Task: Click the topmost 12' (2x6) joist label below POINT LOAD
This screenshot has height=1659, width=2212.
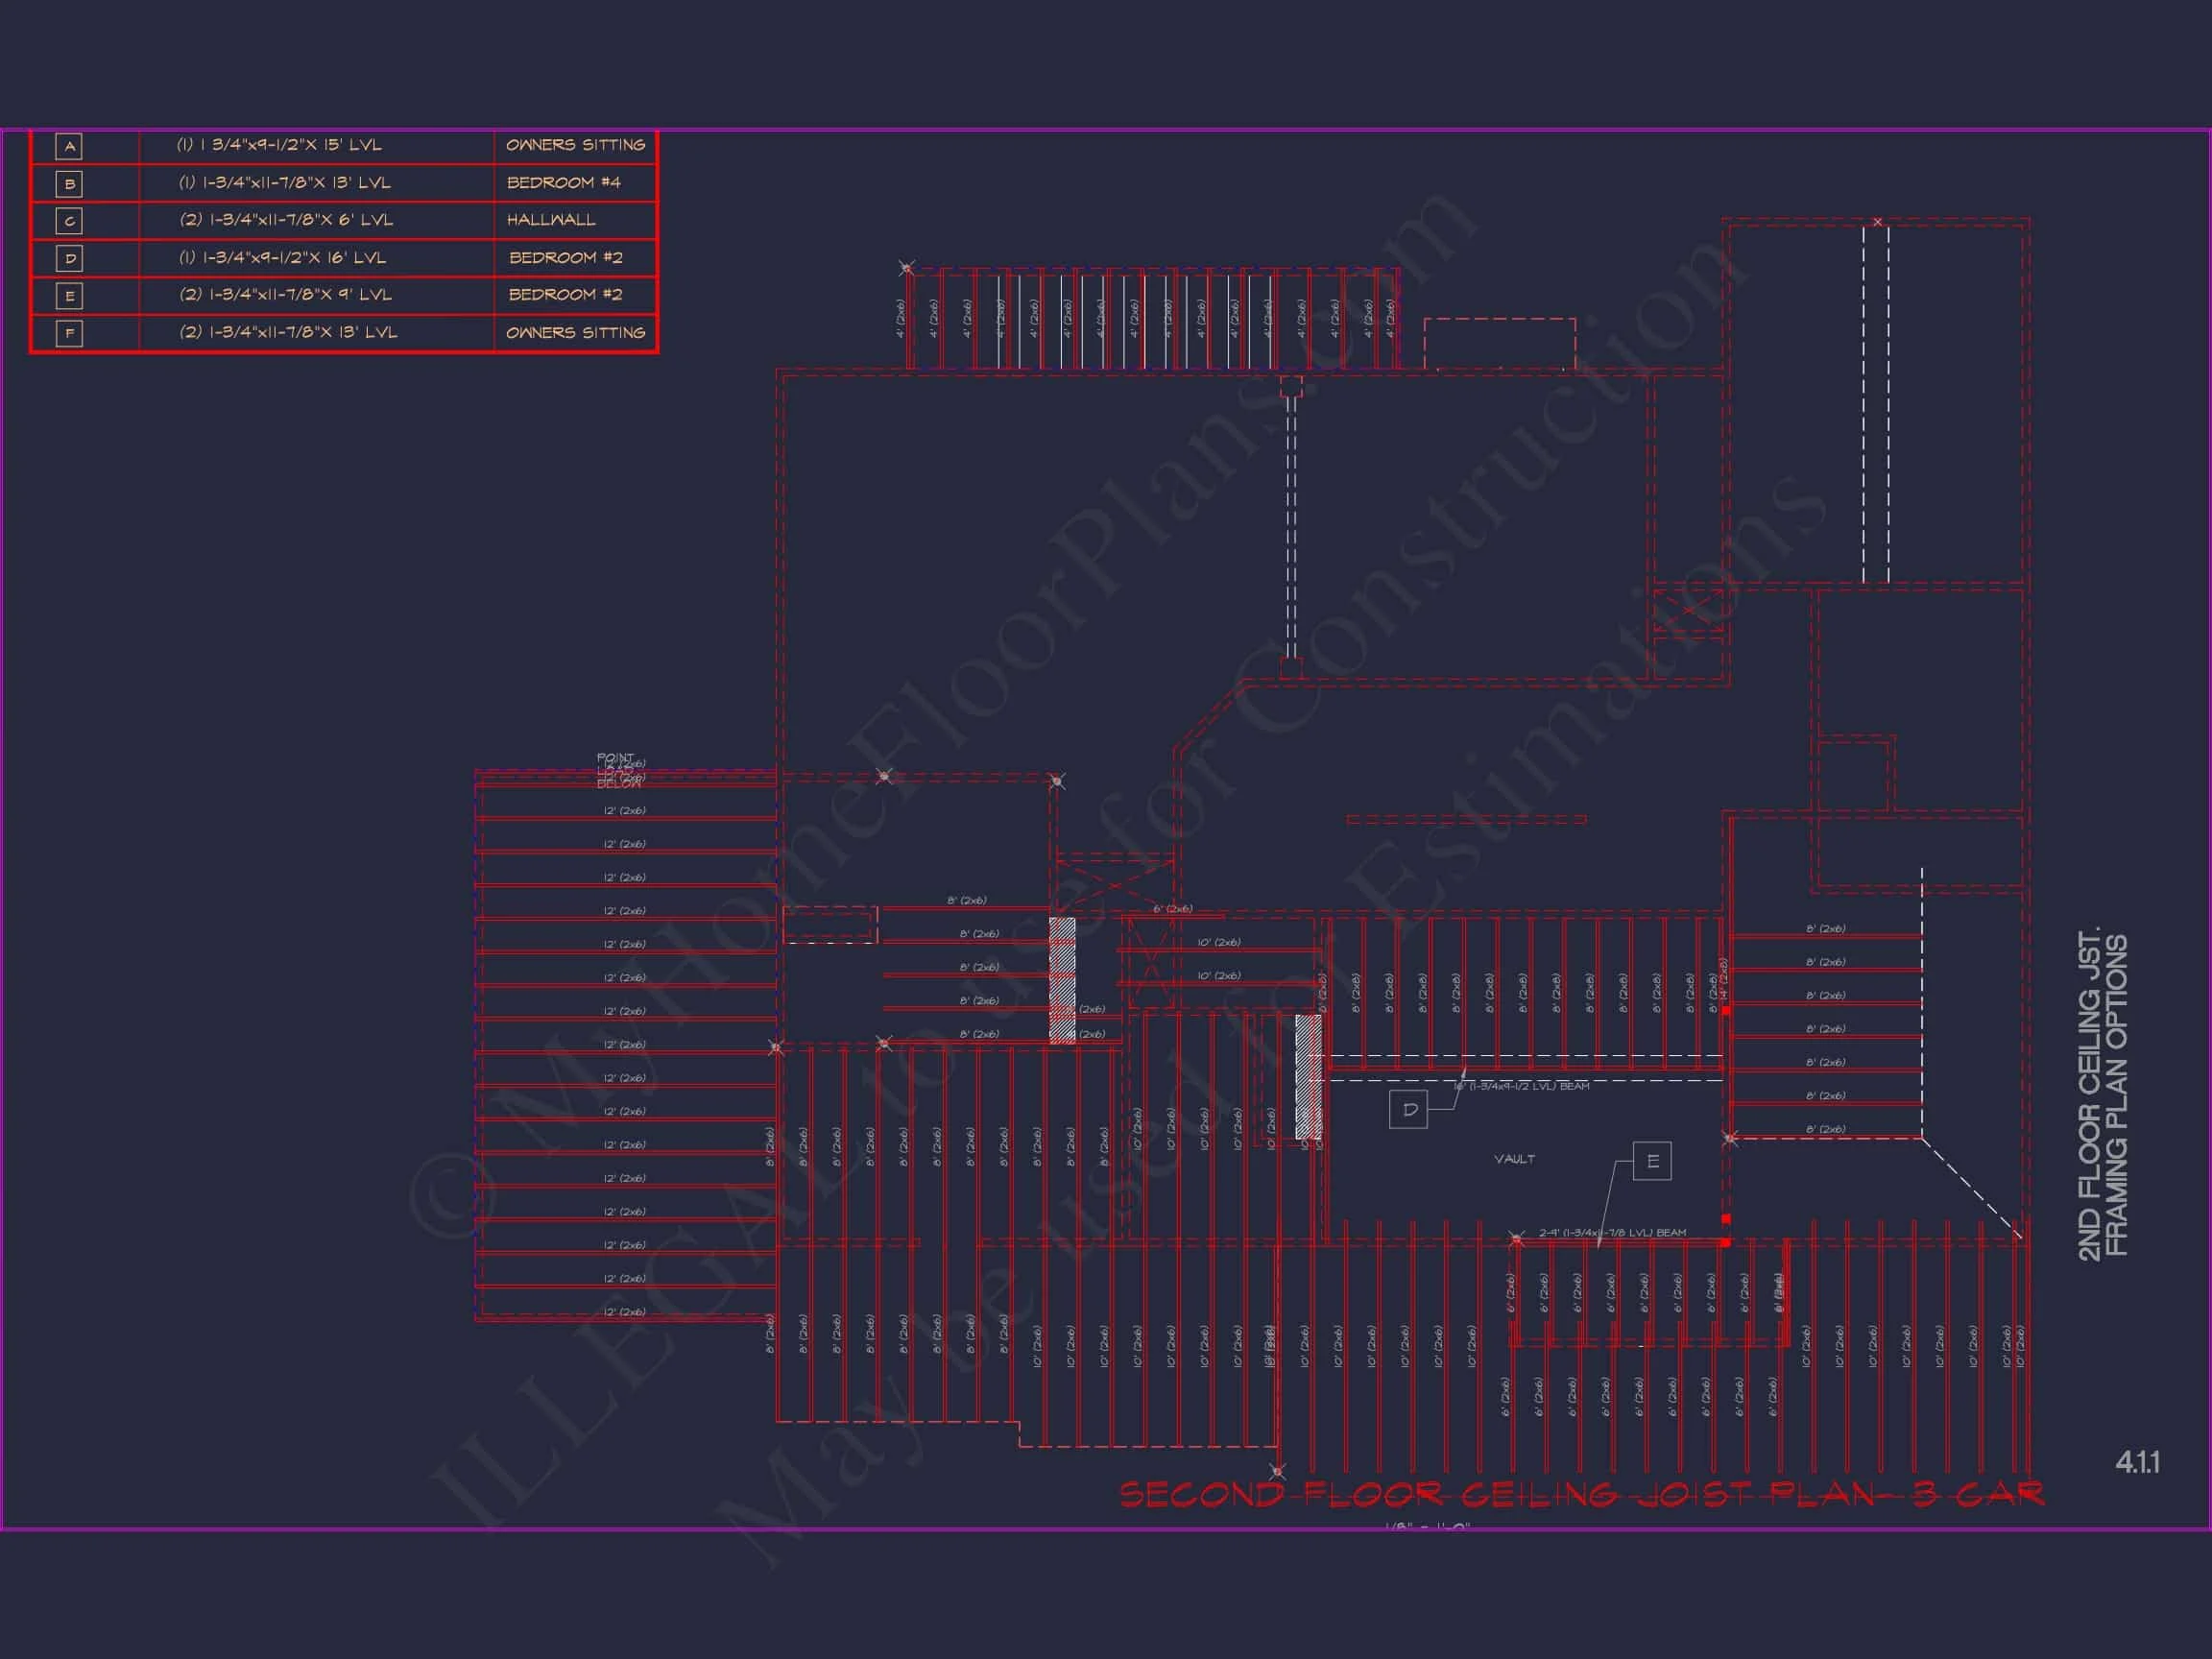Action: pos(624,811)
